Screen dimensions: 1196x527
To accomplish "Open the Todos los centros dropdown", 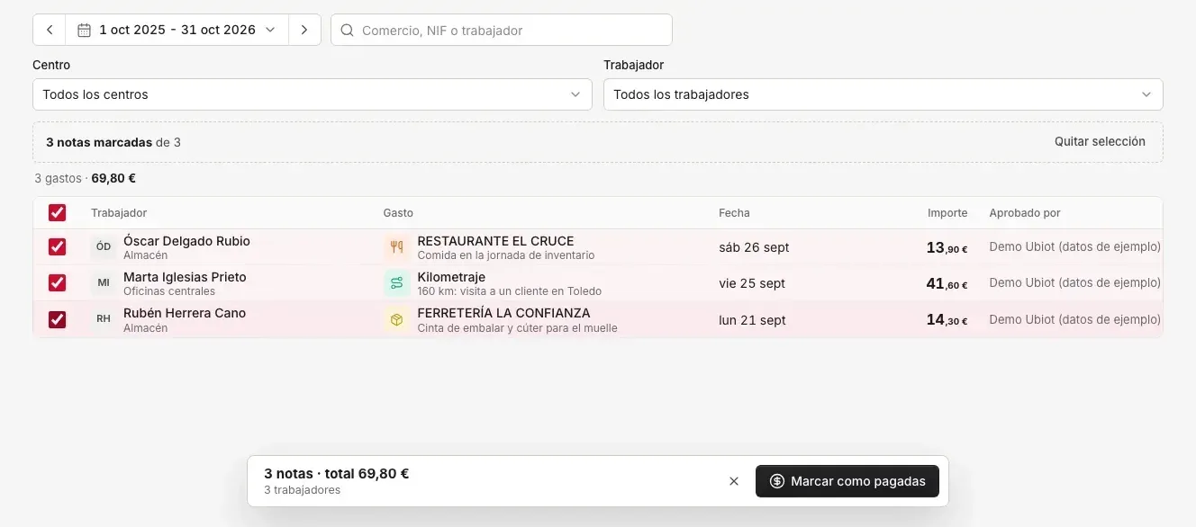I will (312, 94).
